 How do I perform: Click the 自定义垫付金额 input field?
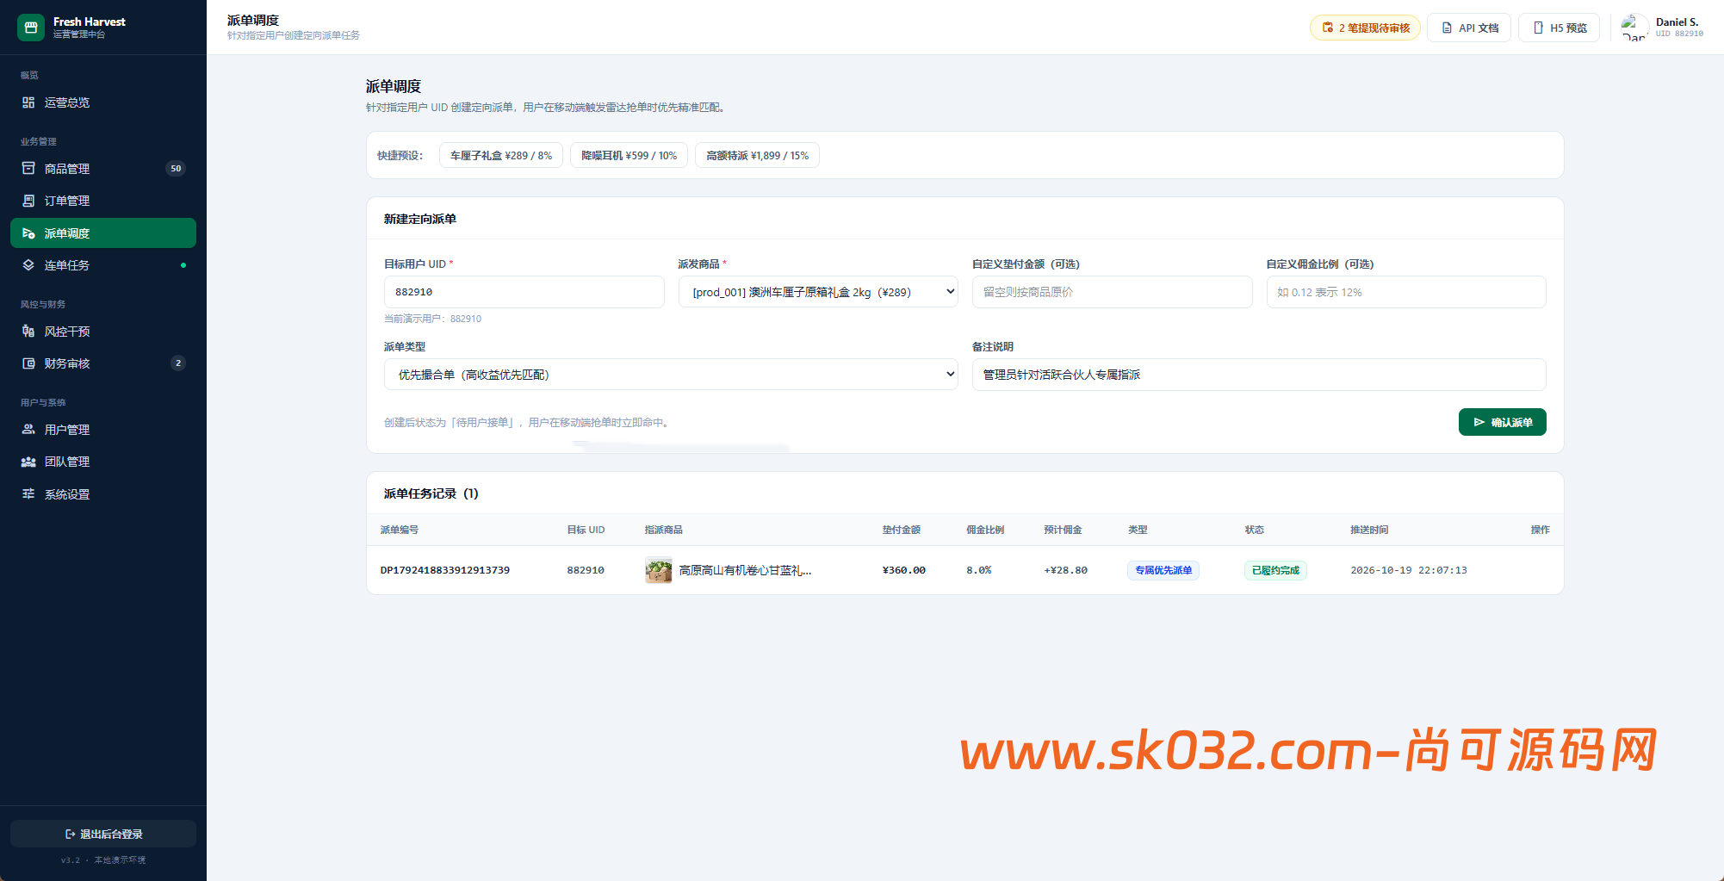1113,292
